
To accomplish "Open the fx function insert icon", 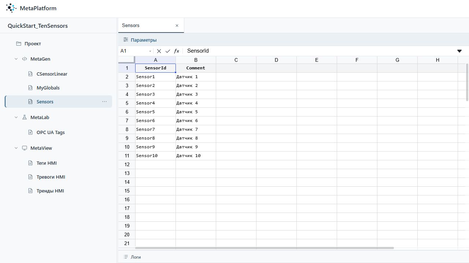I will point(177,51).
